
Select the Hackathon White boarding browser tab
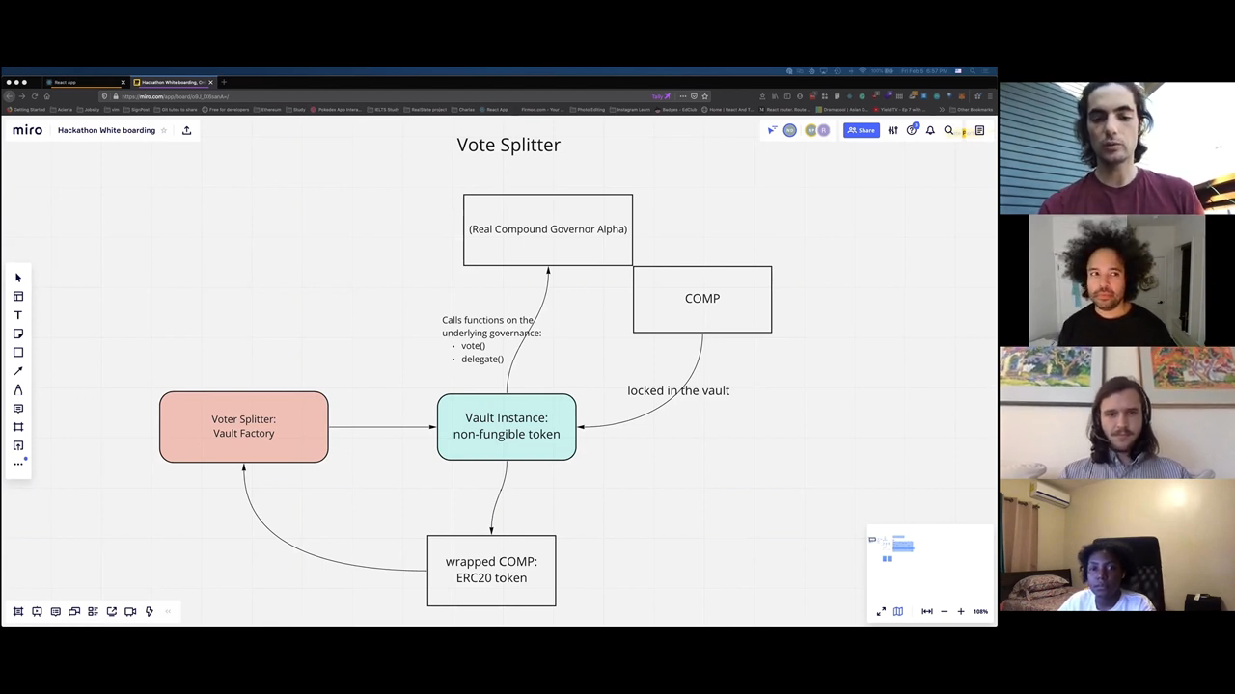click(x=173, y=82)
